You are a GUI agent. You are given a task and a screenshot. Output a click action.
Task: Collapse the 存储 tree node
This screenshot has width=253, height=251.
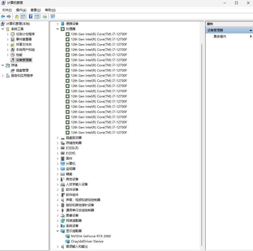3,65
